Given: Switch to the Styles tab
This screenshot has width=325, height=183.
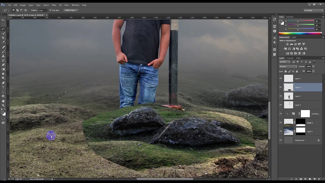Looking at the screenshot, I should [294, 37].
